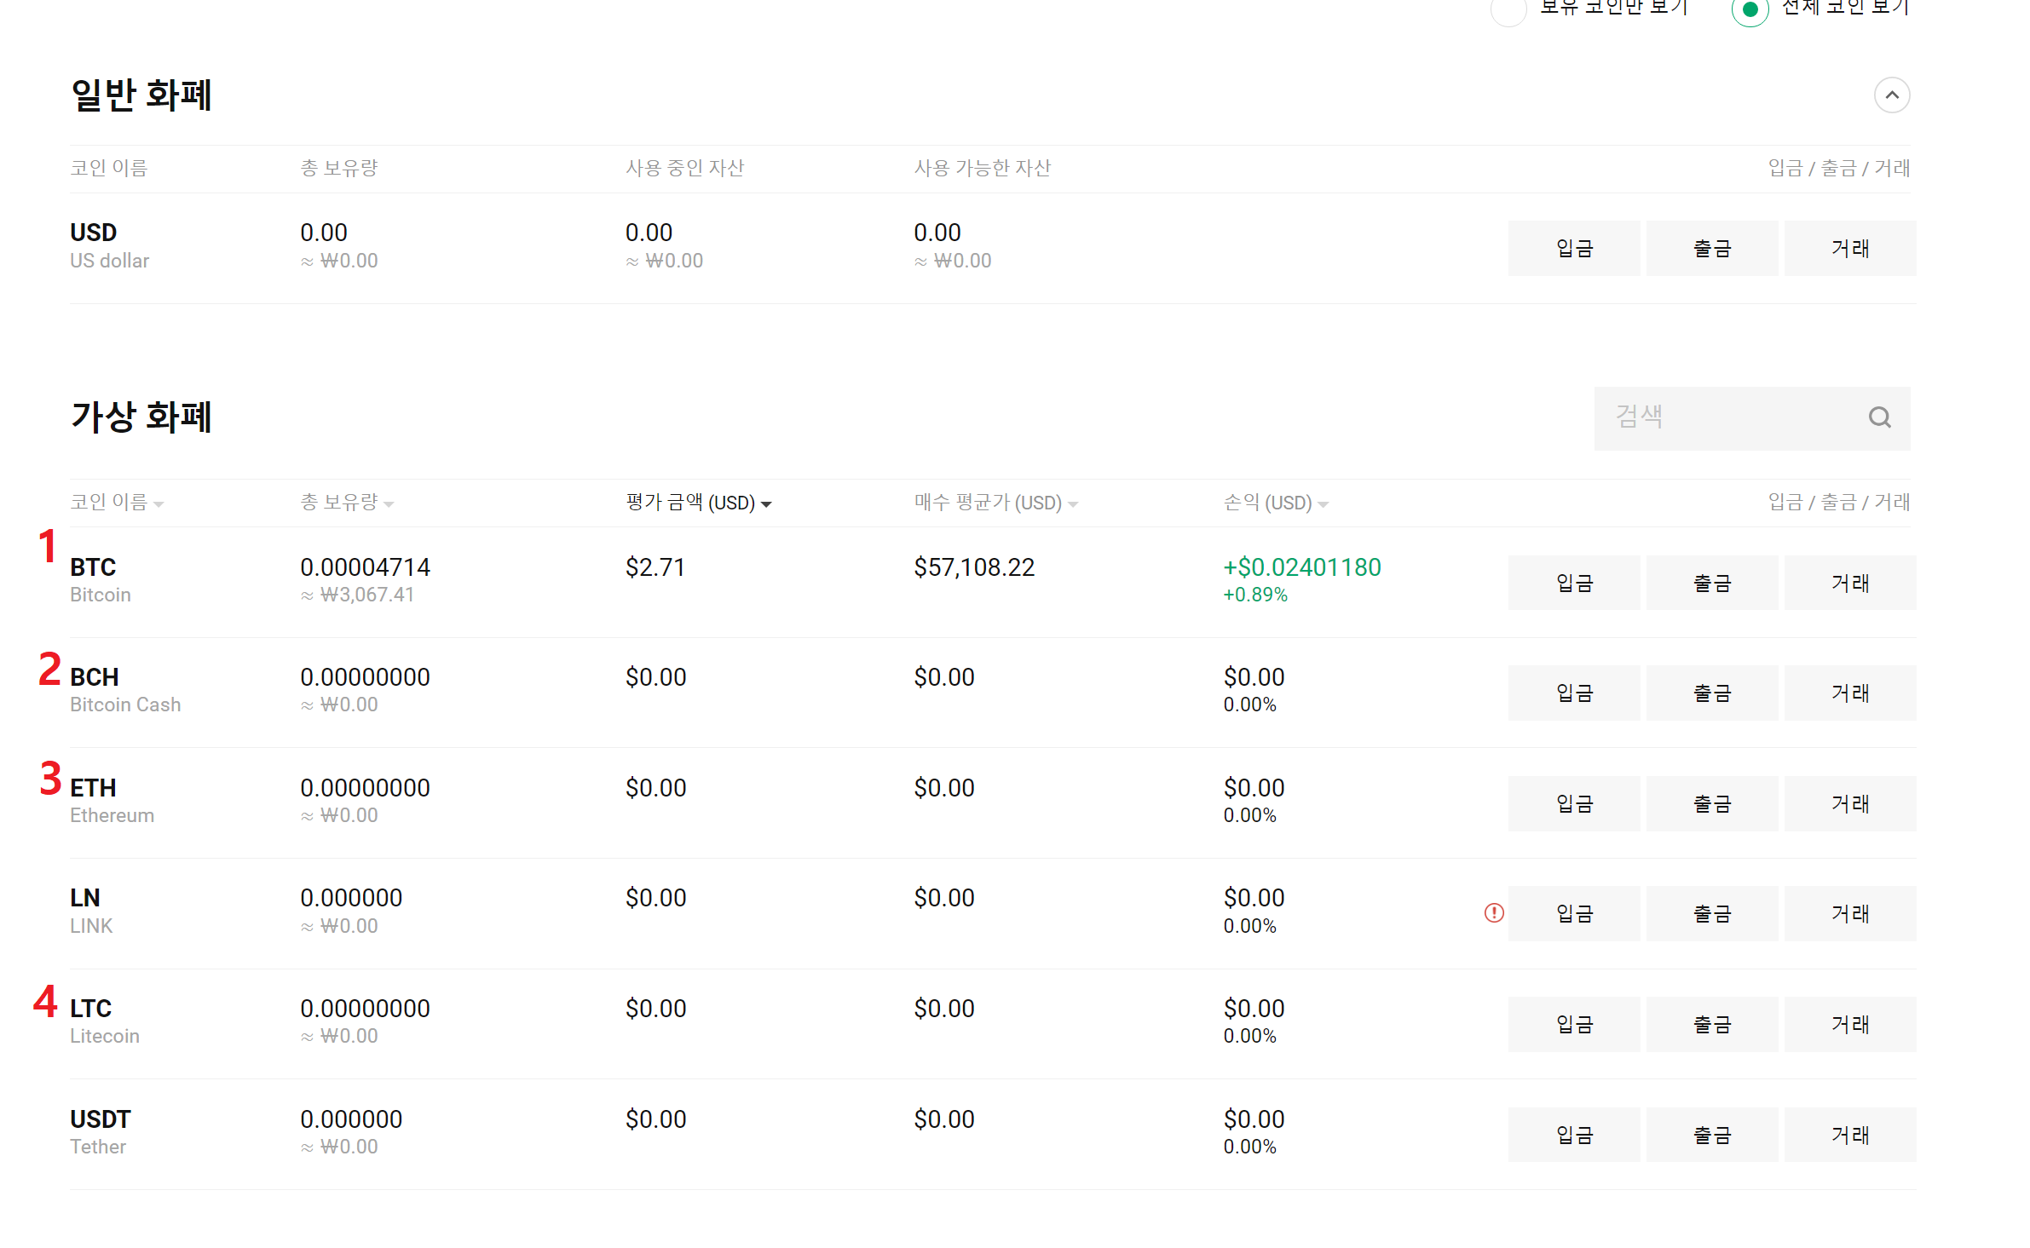Sort by 총 보유량 column
Image resolution: width=2030 pixels, height=1248 pixels.
(346, 503)
